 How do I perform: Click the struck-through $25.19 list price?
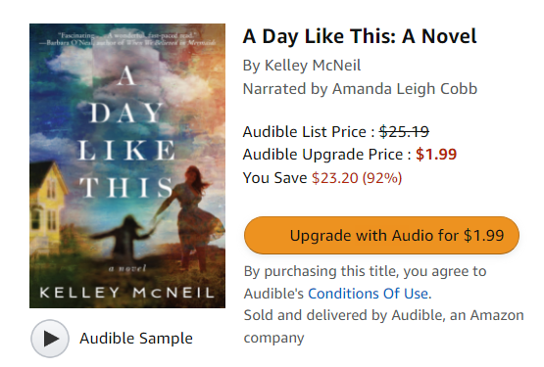(404, 132)
